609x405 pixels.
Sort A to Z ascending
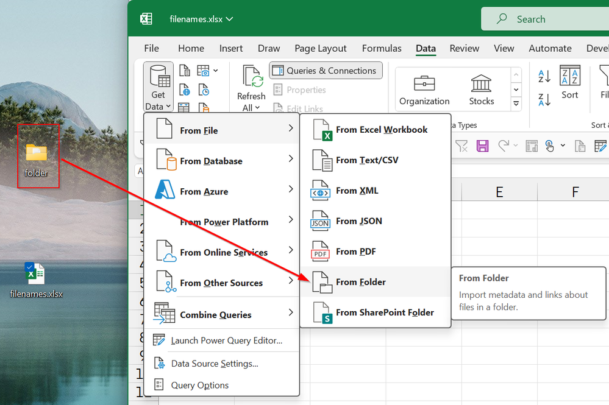(544, 76)
